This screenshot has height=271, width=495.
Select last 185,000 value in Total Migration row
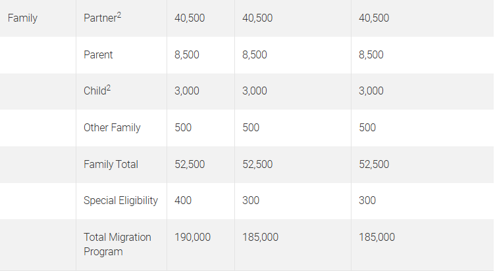click(x=377, y=238)
